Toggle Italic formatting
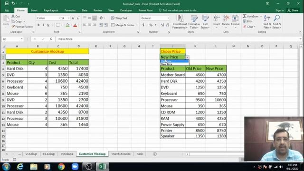 43,25
